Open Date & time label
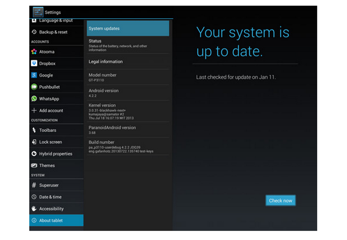Image resolution: width=347 pixels, height=240 pixels. click(x=50, y=197)
